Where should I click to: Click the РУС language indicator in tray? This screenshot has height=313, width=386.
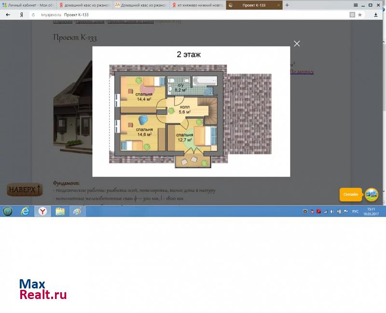point(355,212)
